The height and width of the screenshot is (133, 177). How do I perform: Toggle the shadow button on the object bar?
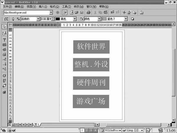click(132, 19)
